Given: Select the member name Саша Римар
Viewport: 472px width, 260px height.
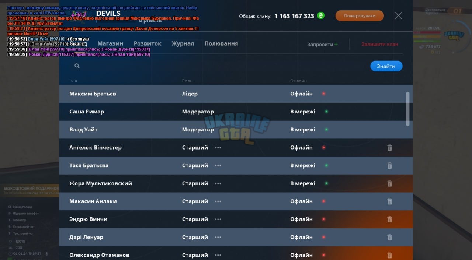Looking at the screenshot, I should coord(87,112).
